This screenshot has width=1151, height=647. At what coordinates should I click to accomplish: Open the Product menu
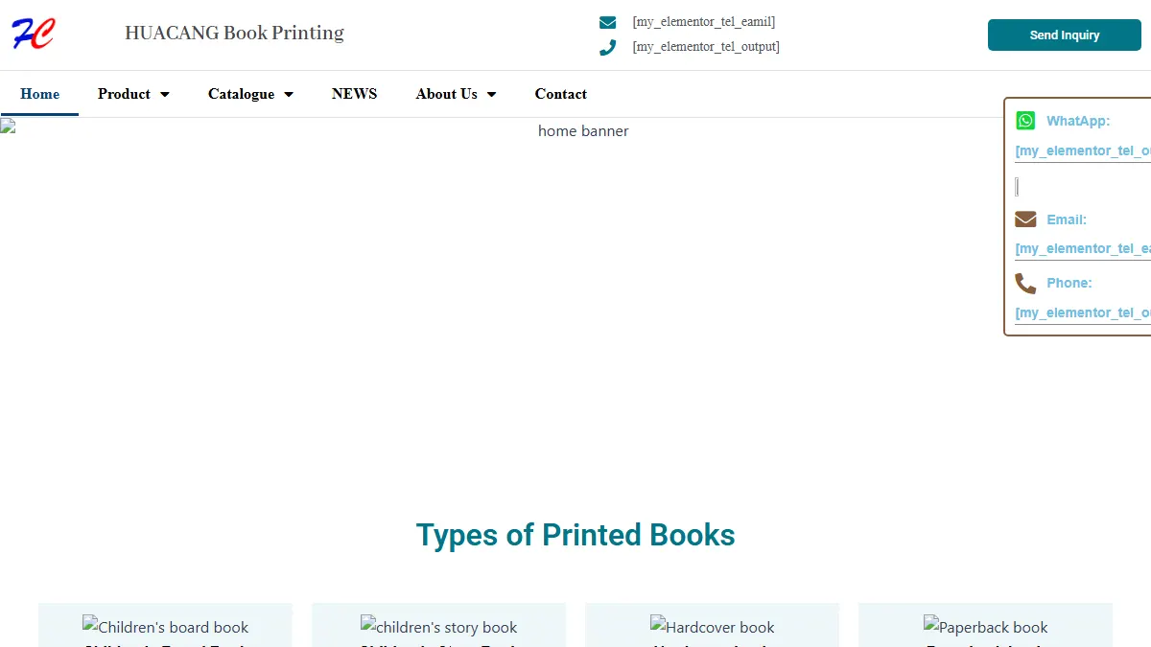pos(124,94)
